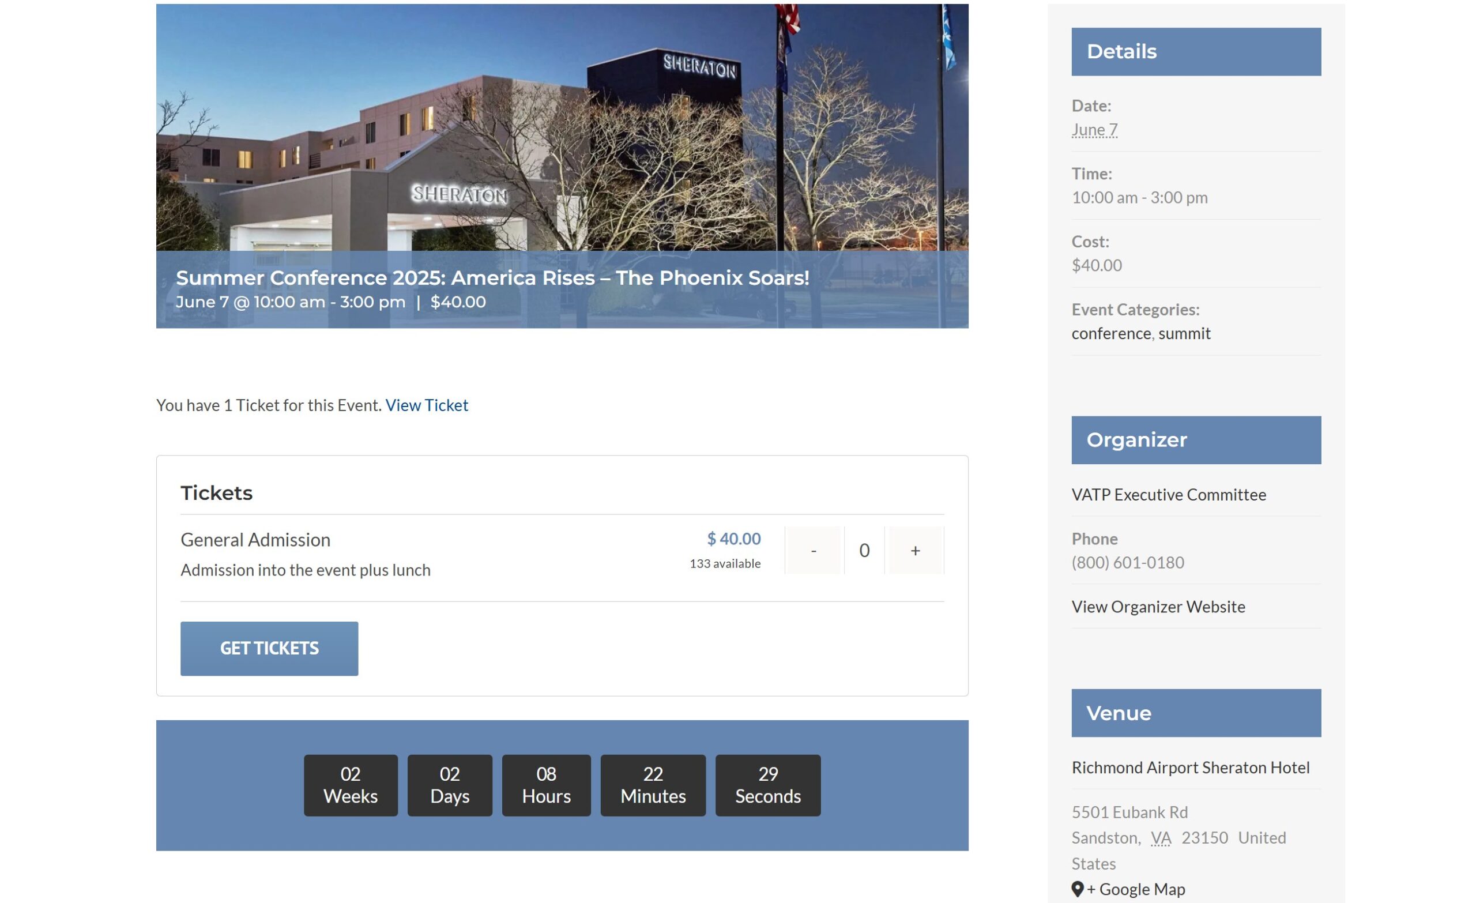The image size is (1476, 903).
Task: Click the June 7 date abbreviation
Action: 1094,129
